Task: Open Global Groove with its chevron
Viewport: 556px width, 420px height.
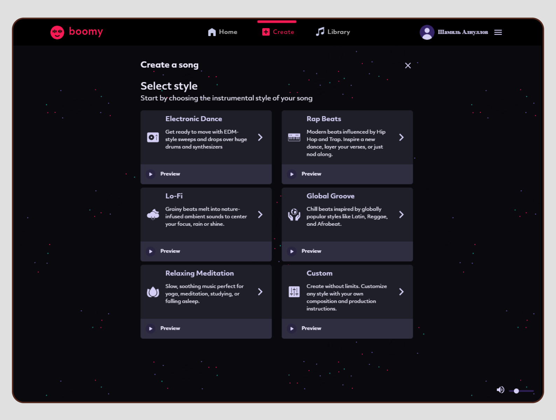Action: coord(401,215)
